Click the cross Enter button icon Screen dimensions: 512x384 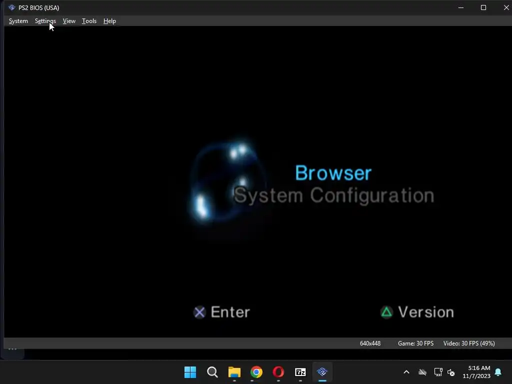pos(199,312)
